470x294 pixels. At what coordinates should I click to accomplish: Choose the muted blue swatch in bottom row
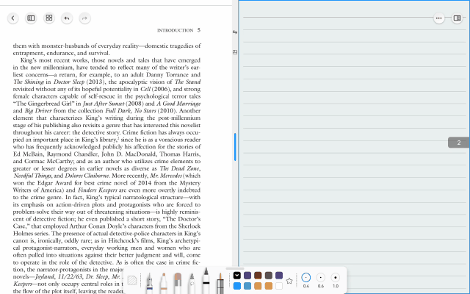tap(247, 286)
